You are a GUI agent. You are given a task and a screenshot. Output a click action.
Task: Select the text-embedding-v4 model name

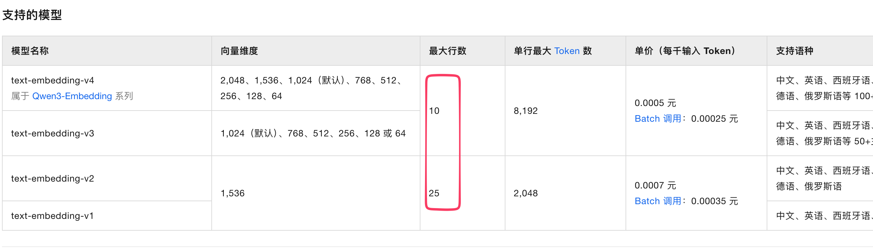pos(53,80)
